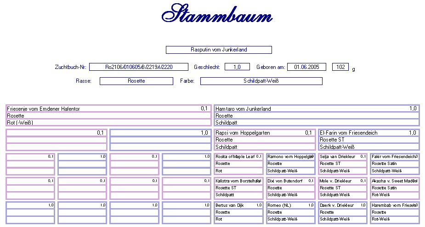Viewport: 425px width, 227px height.
Task: Click the Rasse field containing Rosette
Action: click(x=136, y=81)
